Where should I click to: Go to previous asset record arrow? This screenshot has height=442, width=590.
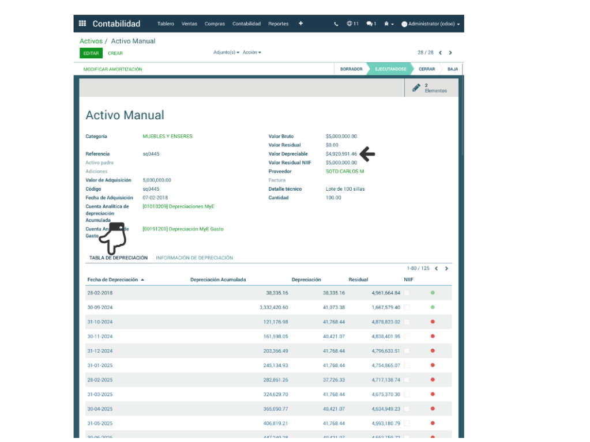point(440,52)
